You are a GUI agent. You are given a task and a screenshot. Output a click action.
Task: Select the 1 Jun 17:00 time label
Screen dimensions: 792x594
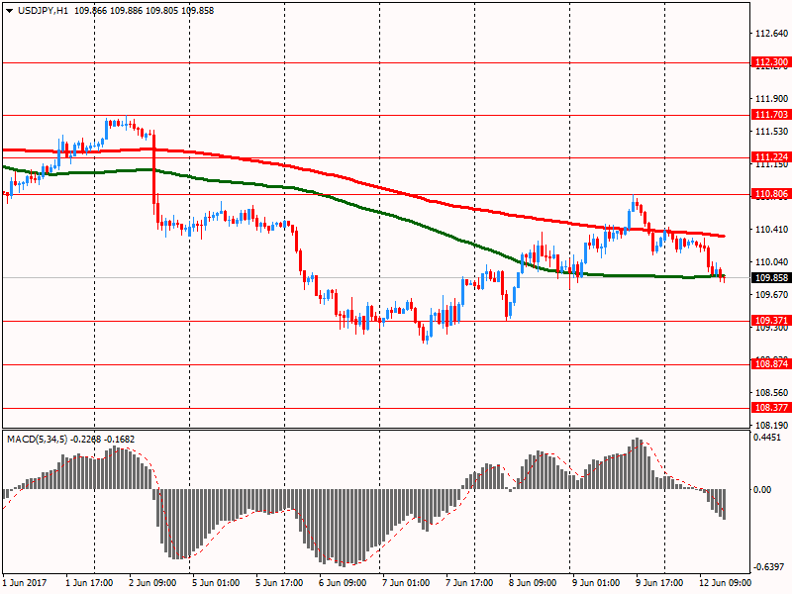point(89,583)
